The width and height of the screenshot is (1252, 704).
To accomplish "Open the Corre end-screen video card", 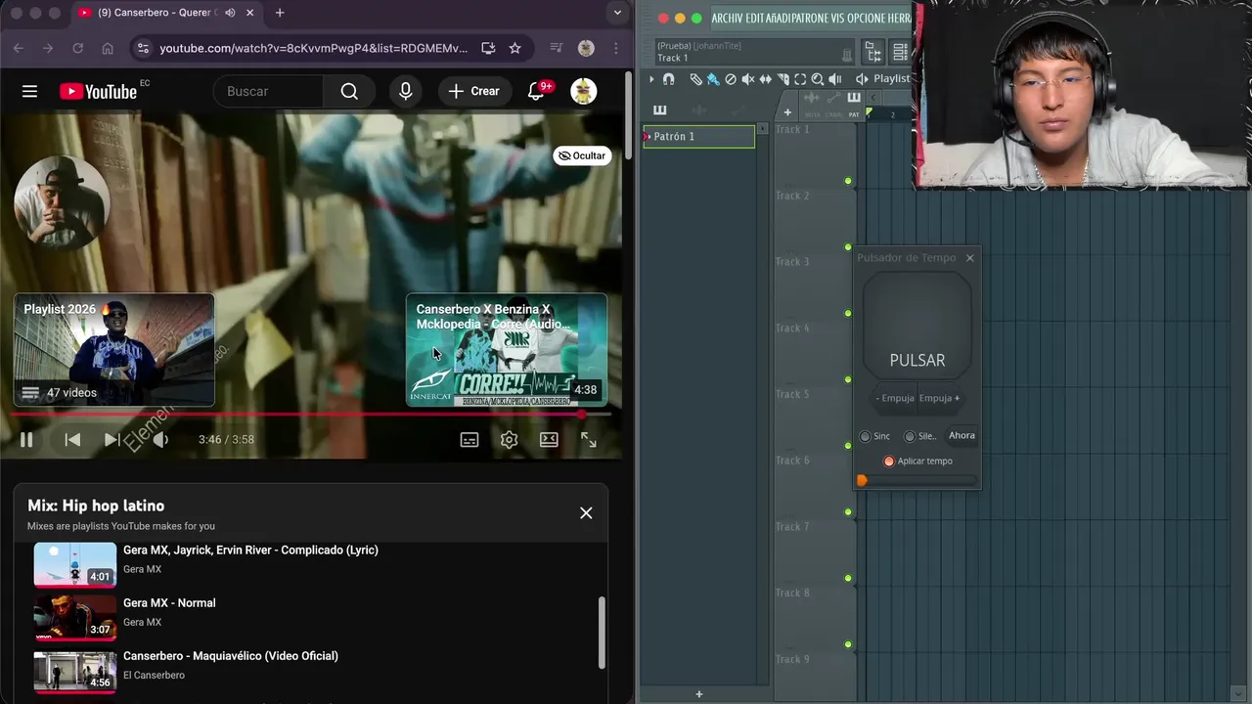I will pos(507,350).
